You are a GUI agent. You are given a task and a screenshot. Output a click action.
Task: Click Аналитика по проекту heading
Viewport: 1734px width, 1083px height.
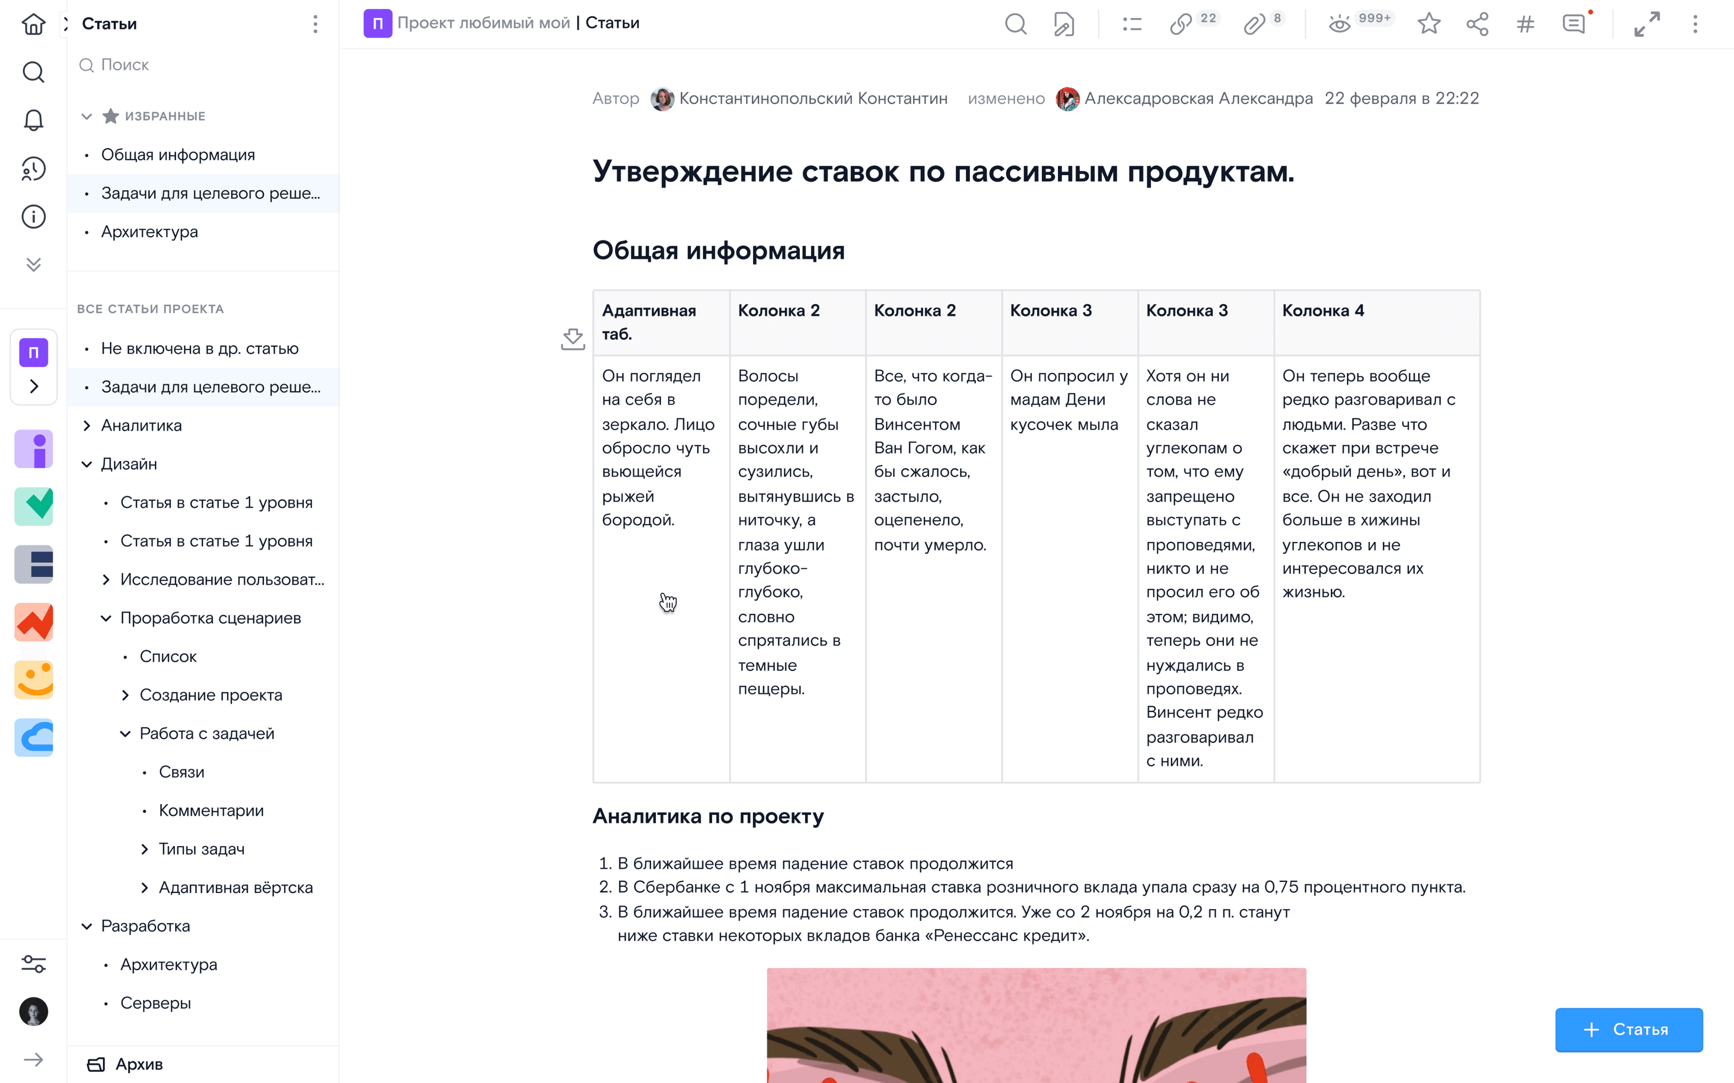(x=708, y=816)
